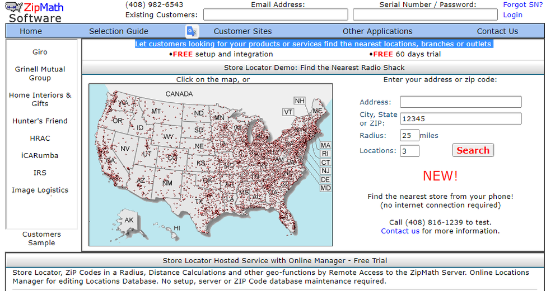
Task: Click New Mexico (NM) on the map
Action: tap(167, 183)
